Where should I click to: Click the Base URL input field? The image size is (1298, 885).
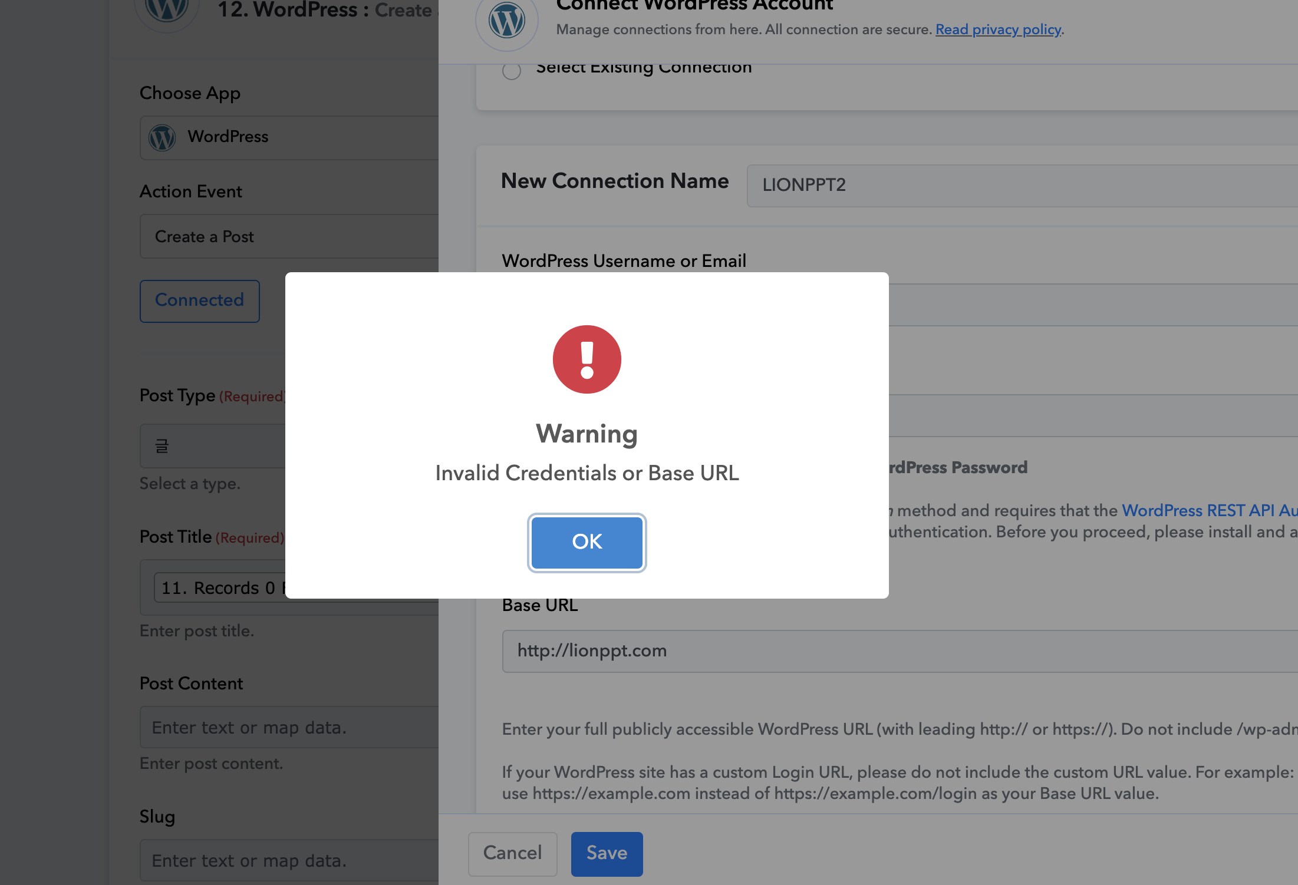900,651
